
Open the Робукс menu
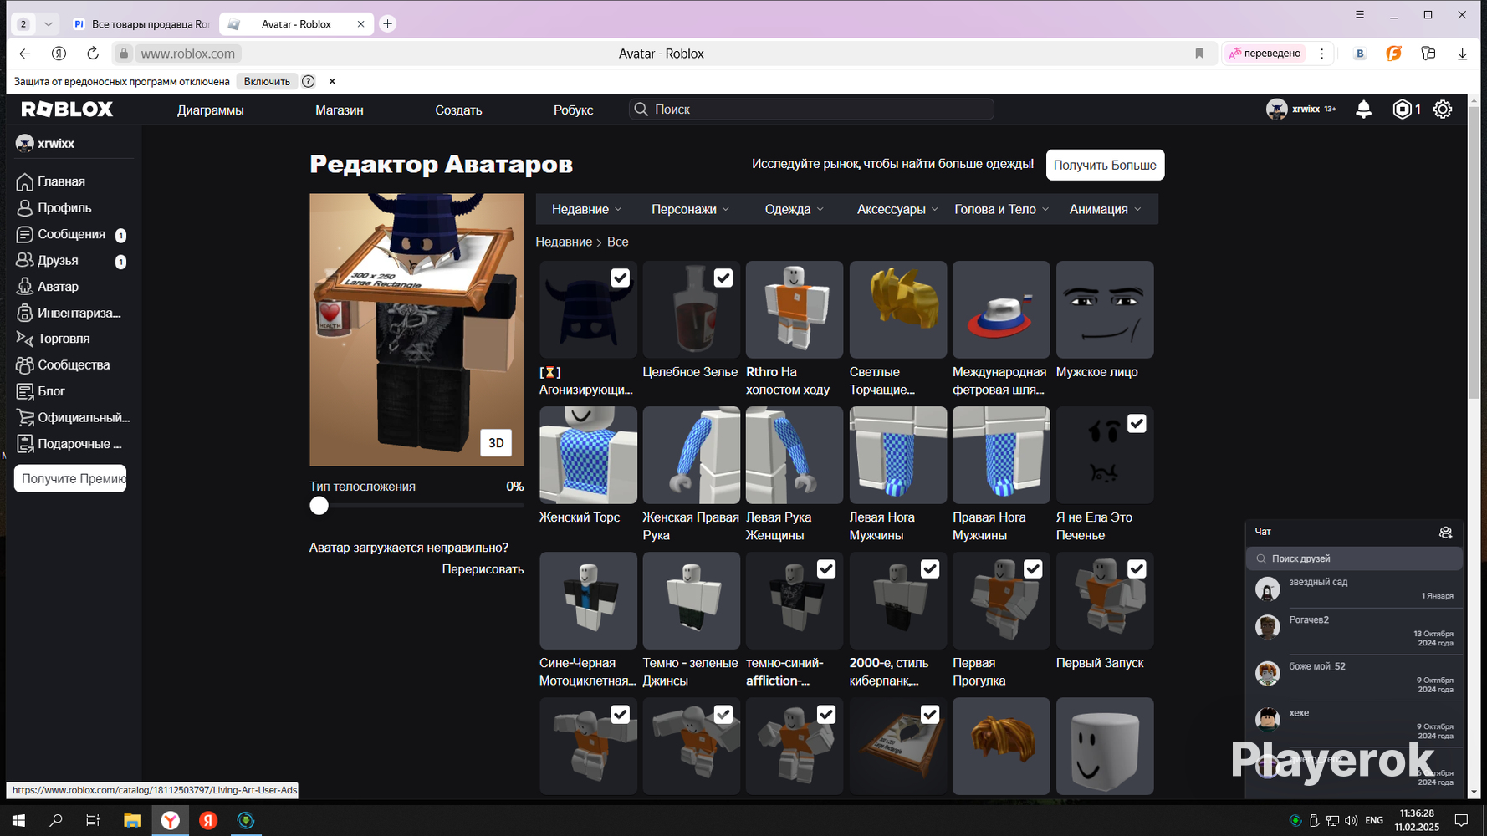coord(574,110)
